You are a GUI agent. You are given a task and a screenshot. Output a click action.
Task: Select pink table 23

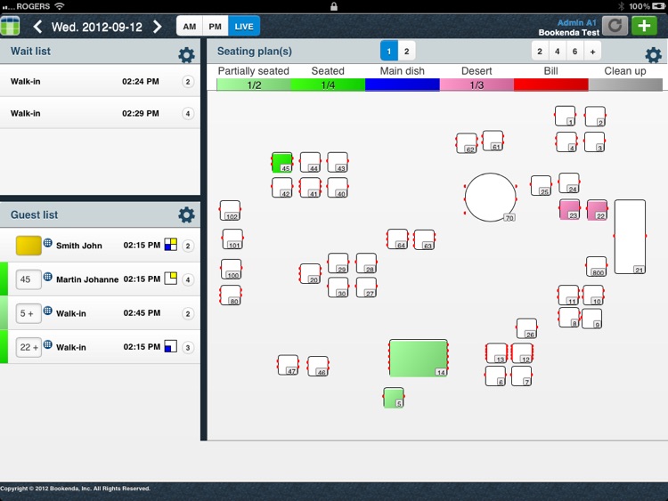(570, 209)
